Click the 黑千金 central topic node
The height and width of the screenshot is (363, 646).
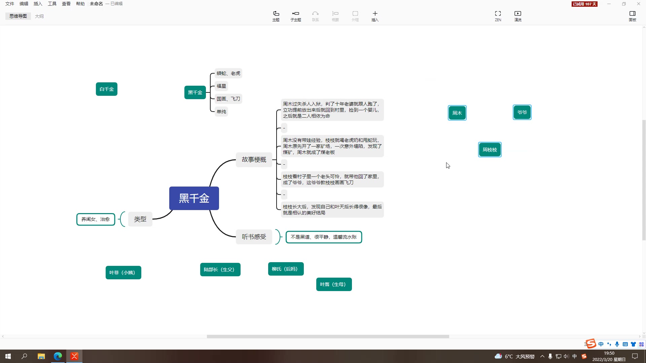[x=194, y=198]
